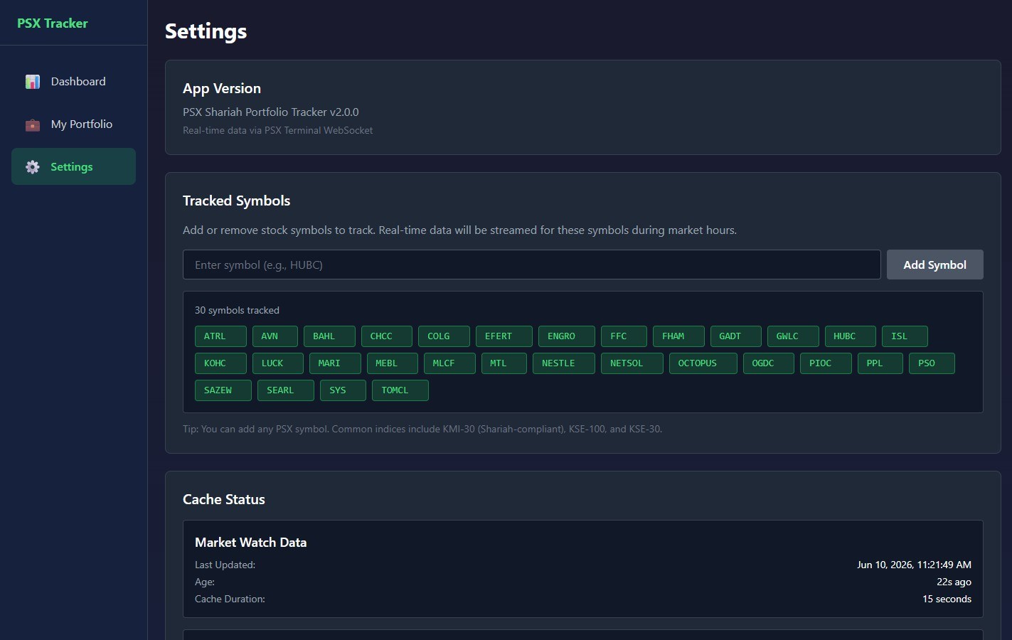
Task: Go to My Portfolio
Action: 73,124
